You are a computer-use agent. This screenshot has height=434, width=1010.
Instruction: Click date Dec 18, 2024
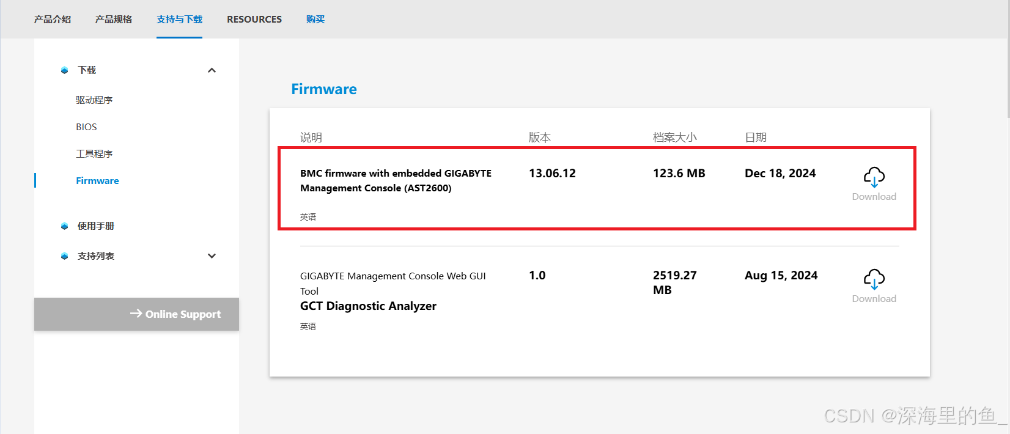pos(780,174)
